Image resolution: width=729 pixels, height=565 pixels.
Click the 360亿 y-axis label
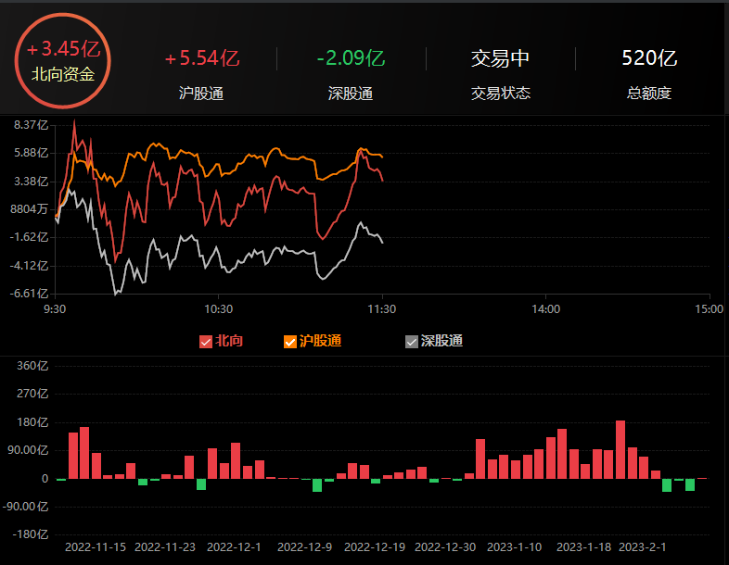click(33, 366)
